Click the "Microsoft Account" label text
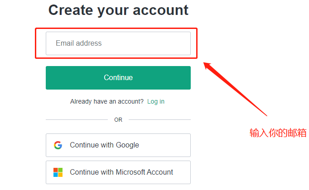 [x=145, y=172]
